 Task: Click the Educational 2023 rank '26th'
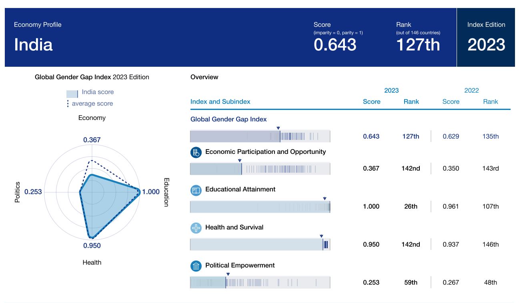(411, 207)
